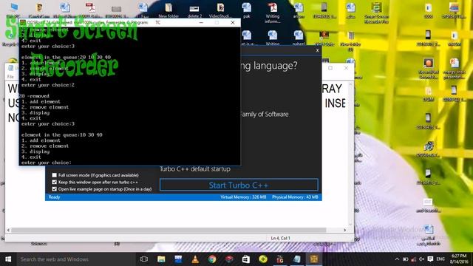Click the 'Ready' status text in the launcher
The width and height of the screenshot is (473, 266).
click(54, 197)
